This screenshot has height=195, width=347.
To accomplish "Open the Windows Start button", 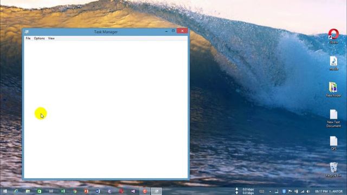I will (5, 191).
